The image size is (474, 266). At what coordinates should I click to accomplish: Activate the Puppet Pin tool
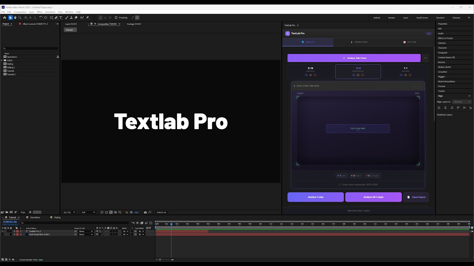(x=88, y=18)
